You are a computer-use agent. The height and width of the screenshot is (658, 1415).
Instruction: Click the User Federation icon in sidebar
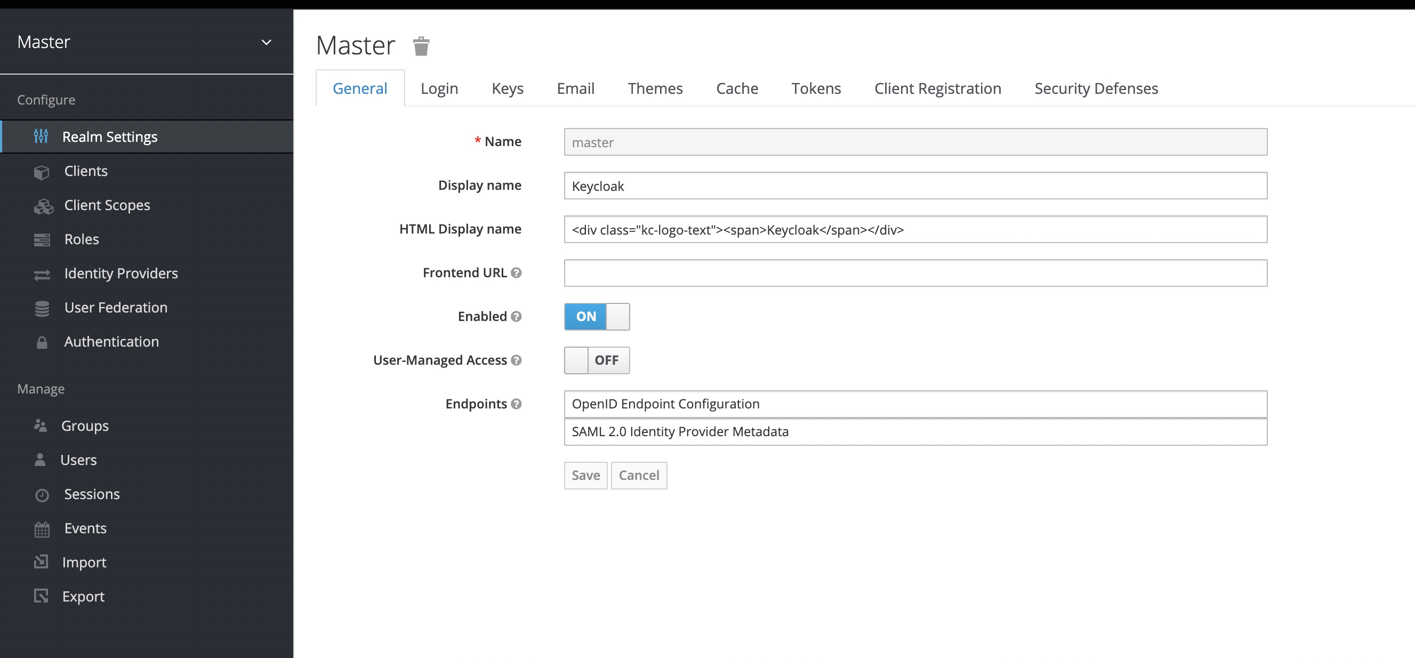pos(43,308)
